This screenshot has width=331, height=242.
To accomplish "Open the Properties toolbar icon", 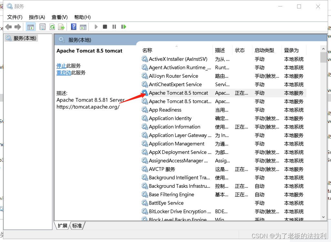I will [43, 27].
